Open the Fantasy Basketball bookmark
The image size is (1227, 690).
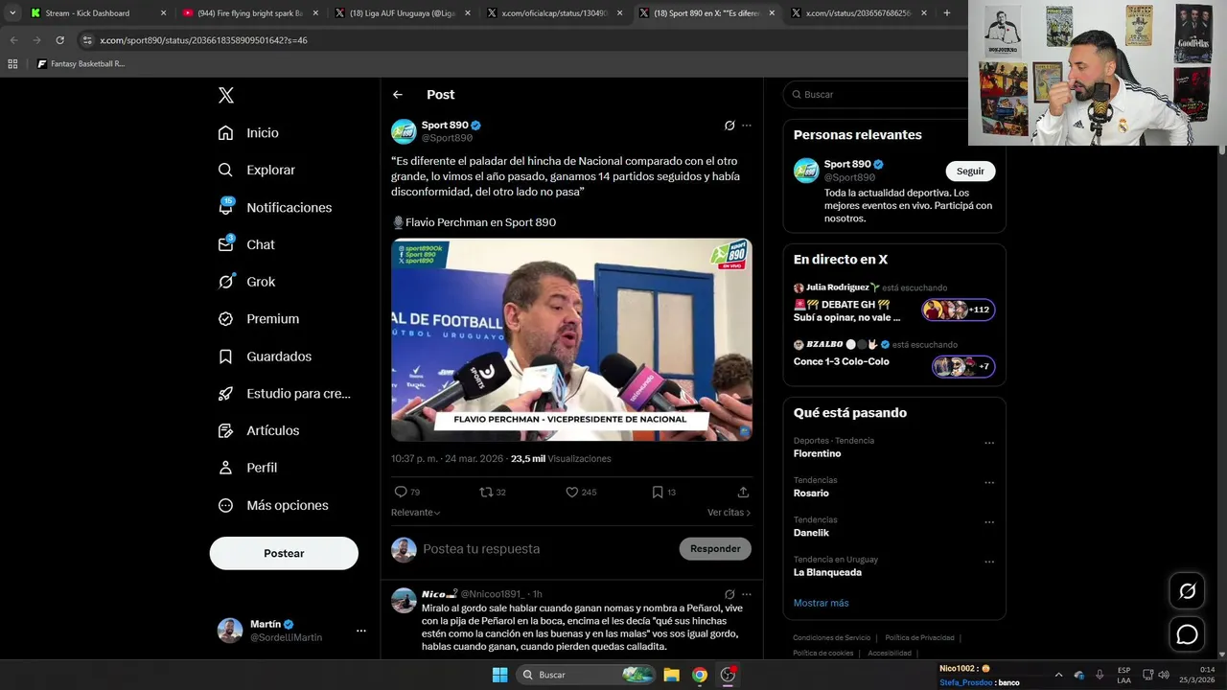click(81, 64)
